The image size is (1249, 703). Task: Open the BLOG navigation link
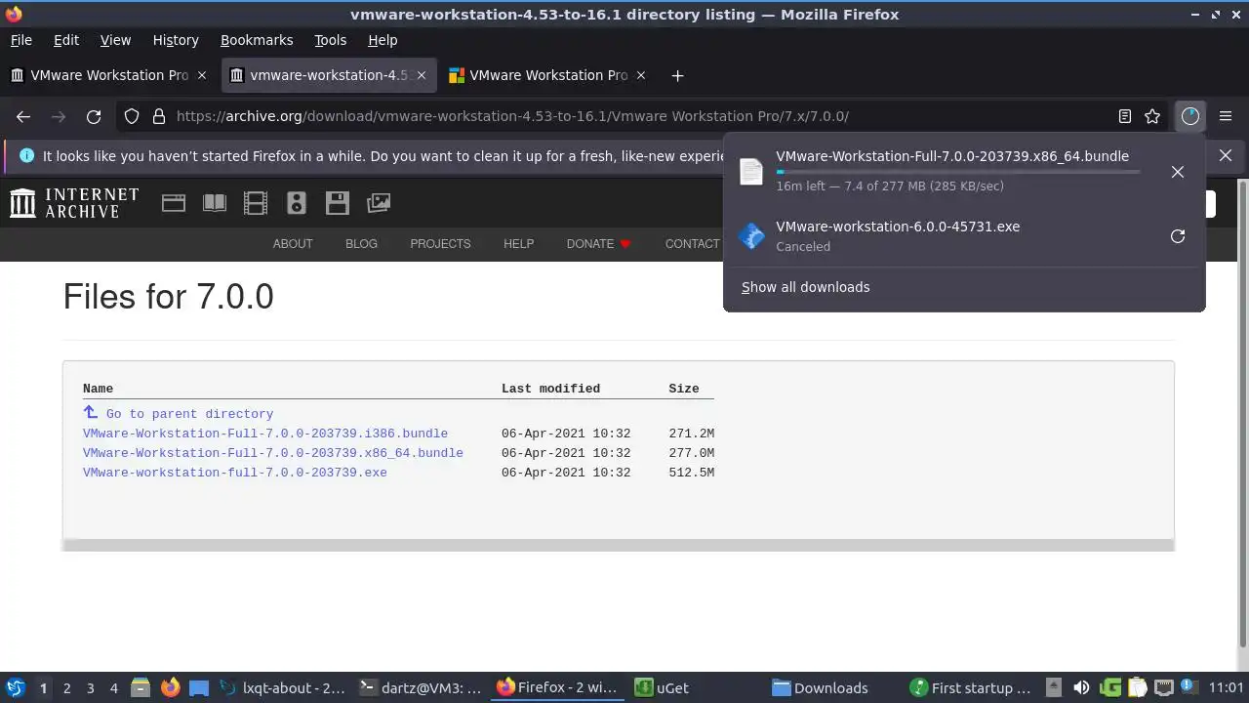361,244
